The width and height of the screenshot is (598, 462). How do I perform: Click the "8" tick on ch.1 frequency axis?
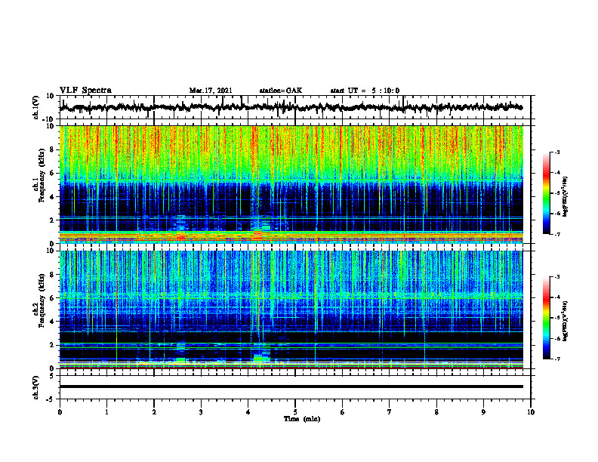point(52,149)
